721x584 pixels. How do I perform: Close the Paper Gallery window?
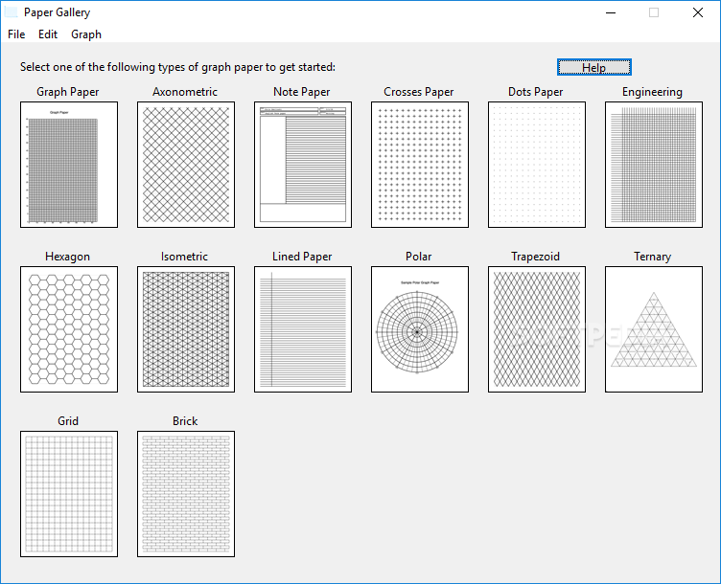coord(698,12)
